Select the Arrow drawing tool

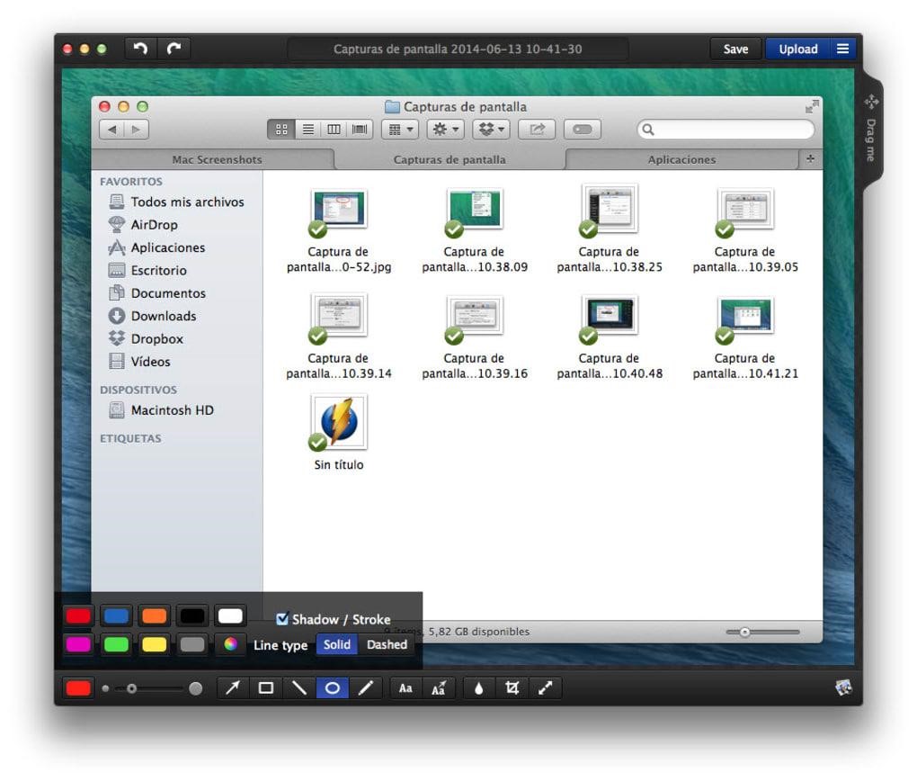coord(233,688)
